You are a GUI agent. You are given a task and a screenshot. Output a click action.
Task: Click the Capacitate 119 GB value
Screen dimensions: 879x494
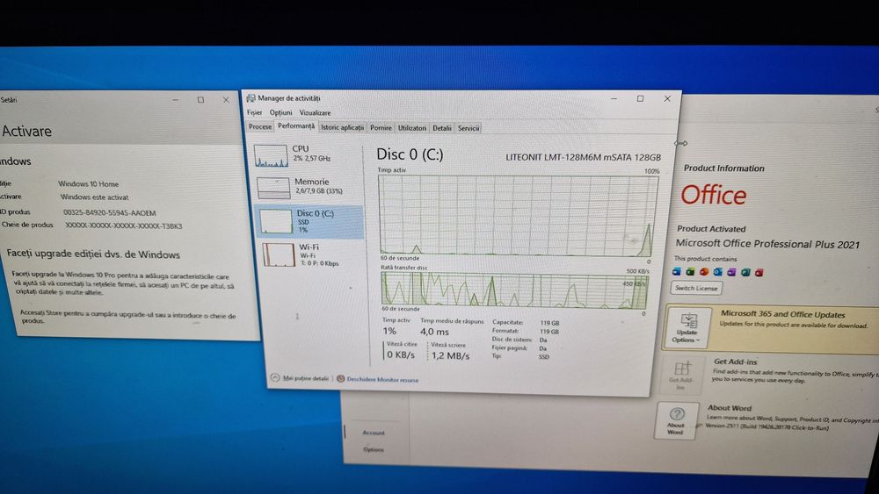(549, 323)
